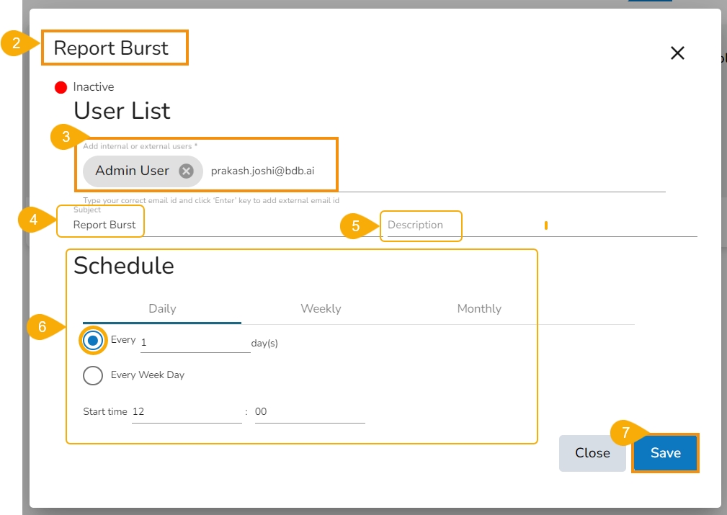Save the report burst settings

point(665,453)
